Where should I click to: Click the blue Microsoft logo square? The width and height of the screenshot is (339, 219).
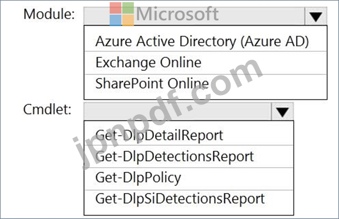115,20
